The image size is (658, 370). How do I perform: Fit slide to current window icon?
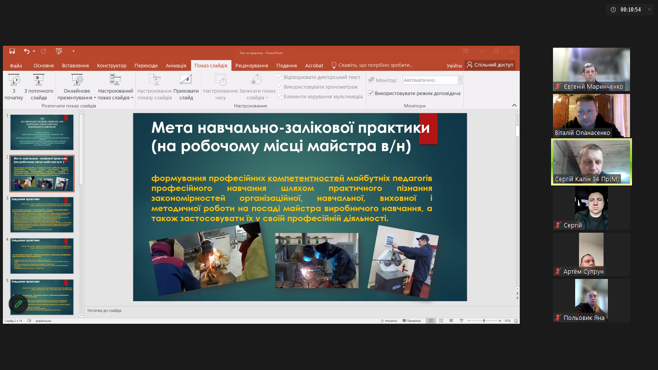coord(516,320)
